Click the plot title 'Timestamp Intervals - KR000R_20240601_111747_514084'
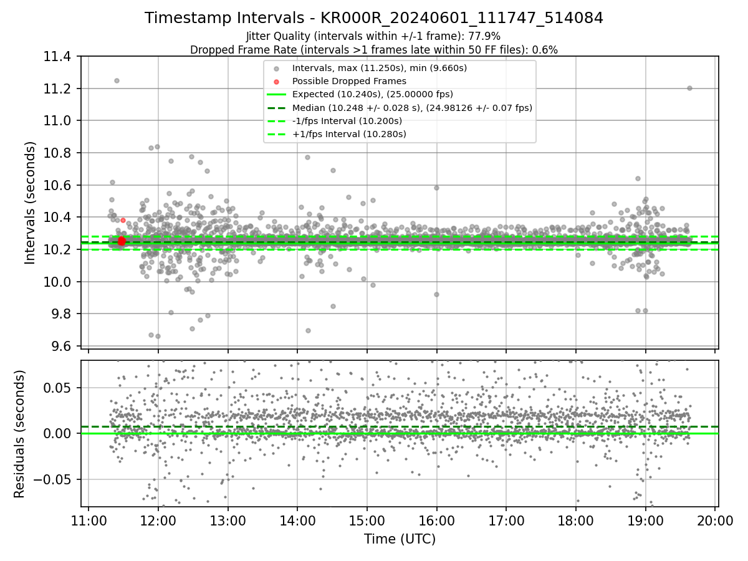The height and width of the screenshot is (561, 748). tap(374, 18)
